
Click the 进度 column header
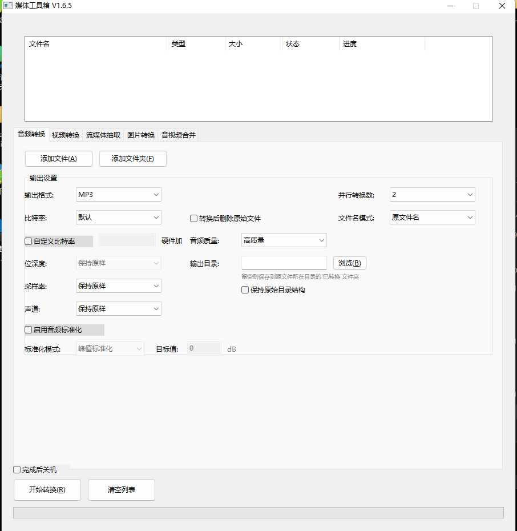[x=382, y=44]
